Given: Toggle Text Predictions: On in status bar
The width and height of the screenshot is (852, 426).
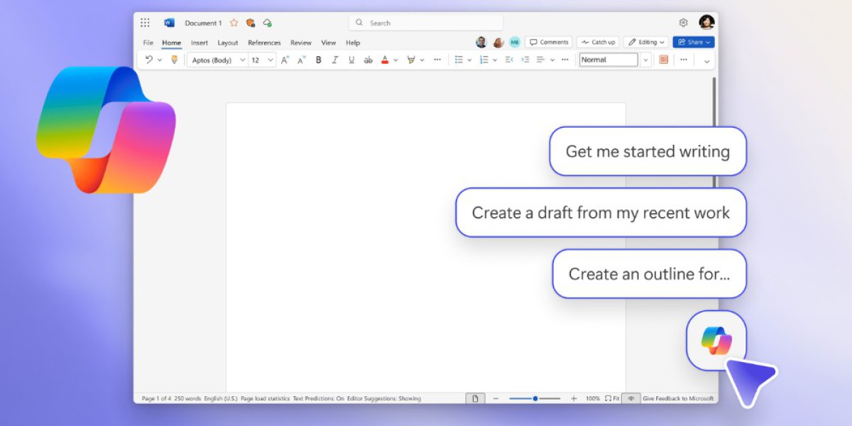Looking at the screenshot, I should pos(318,398).
